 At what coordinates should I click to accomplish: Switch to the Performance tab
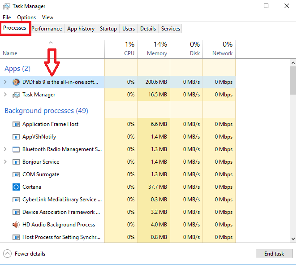coord(47,29)
